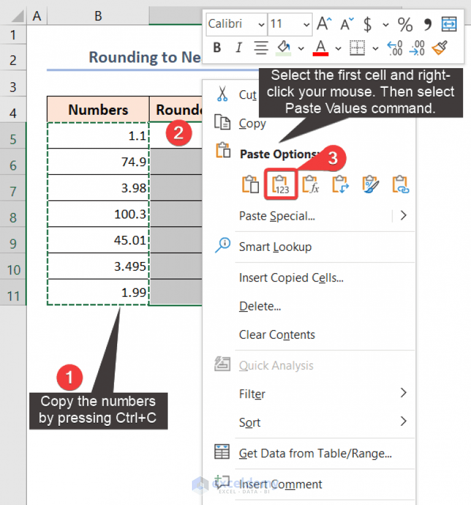Viewport: 471px width, 505px height.
Task: Click the Decrease Font Size icon
Action: click(x=347, y=24)
